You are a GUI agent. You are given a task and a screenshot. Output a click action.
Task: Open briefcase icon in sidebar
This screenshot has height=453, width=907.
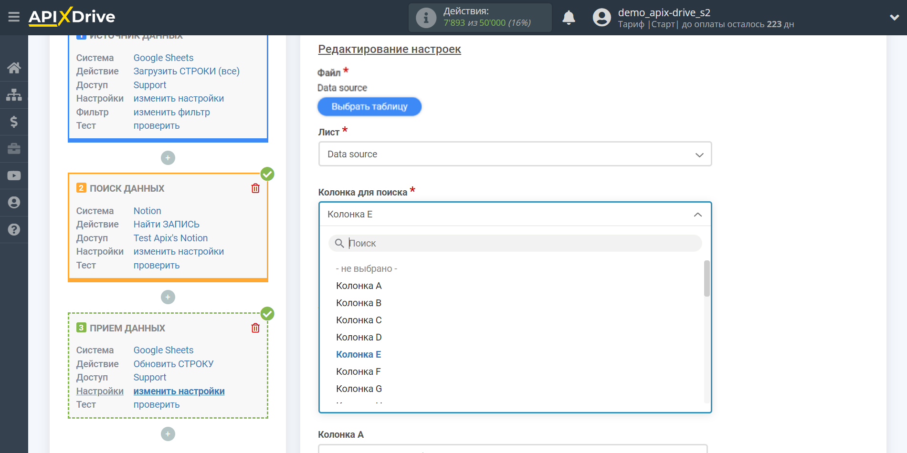coord(14,149)
